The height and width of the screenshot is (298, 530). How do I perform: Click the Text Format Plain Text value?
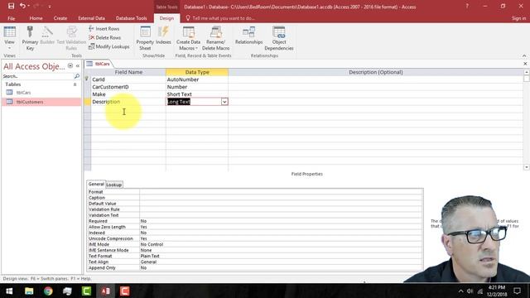[281, 256]
